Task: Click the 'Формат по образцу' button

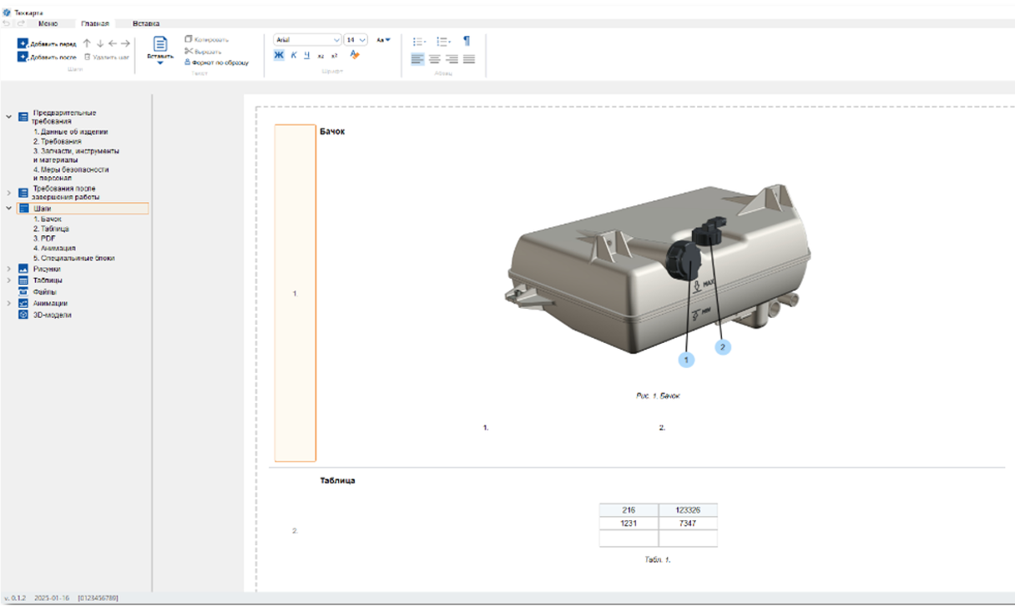Action: pos(216,63)
